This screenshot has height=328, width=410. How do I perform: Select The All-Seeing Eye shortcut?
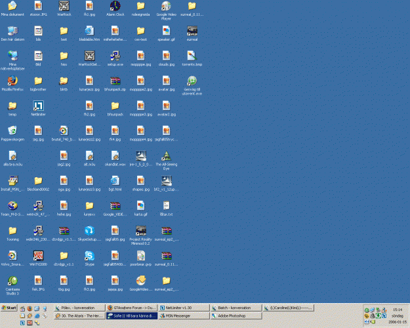click(166, 156)
